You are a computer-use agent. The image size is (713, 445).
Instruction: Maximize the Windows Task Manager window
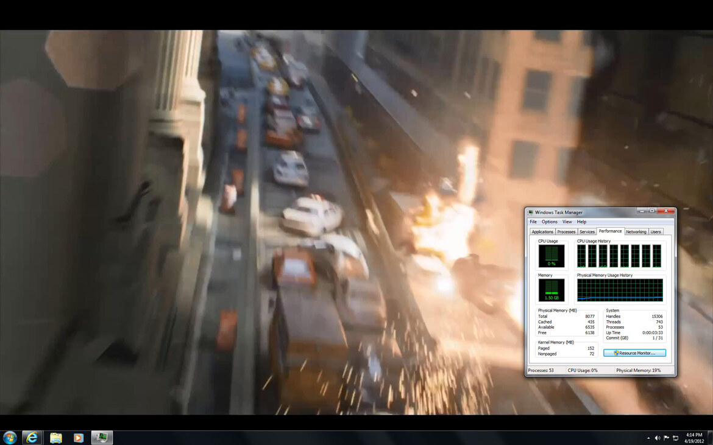(651, 211)
